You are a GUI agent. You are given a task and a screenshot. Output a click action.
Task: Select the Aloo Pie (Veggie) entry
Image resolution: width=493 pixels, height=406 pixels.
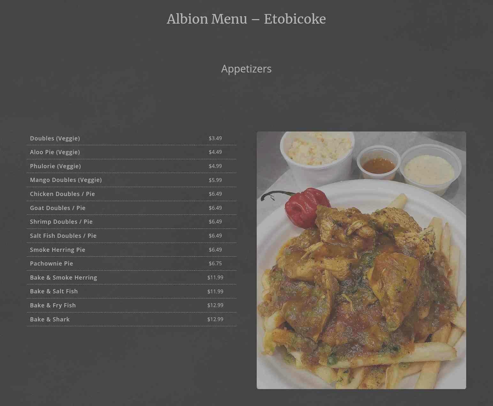(x=132, y=152)
